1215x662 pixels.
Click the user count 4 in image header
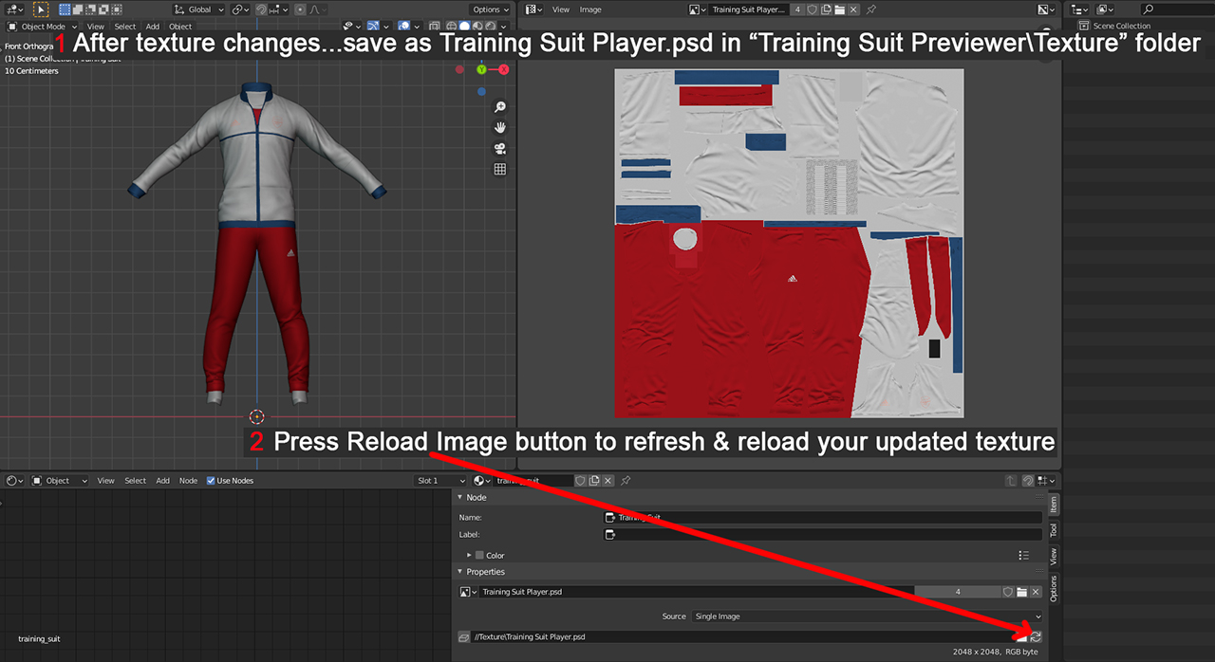coord(798,9)
